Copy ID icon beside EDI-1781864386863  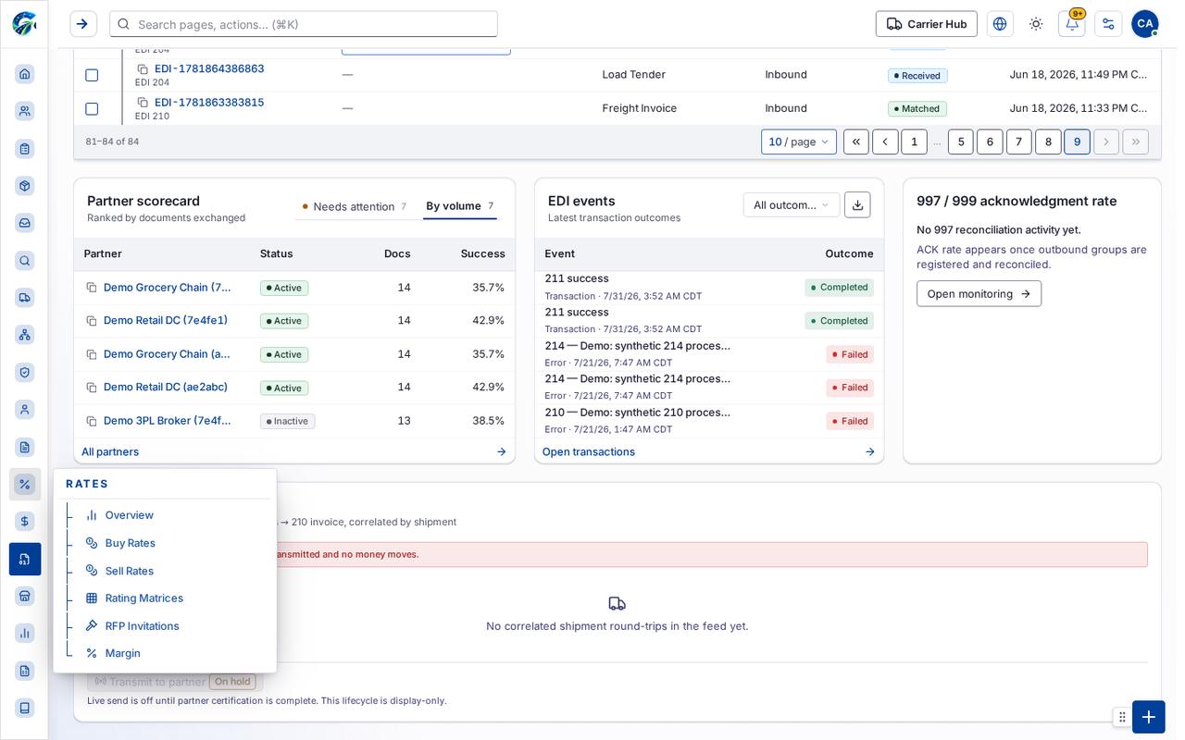pos(143,69)
